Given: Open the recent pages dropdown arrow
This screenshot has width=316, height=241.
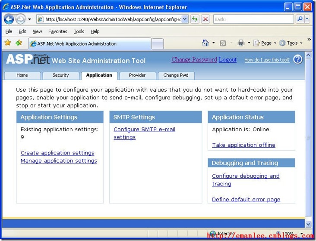Looking at the screenshot, I should coord(30,19).
